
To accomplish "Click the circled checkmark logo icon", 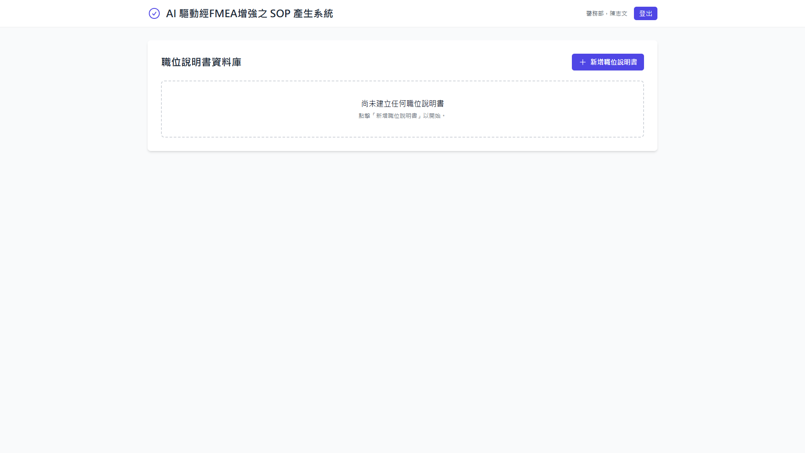I will (x=154, y=13).
